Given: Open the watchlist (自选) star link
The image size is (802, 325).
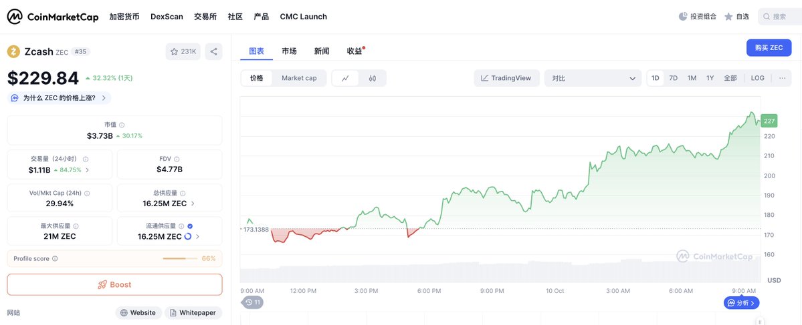Looking at the screenshot, I should click(x=736, y=17).
